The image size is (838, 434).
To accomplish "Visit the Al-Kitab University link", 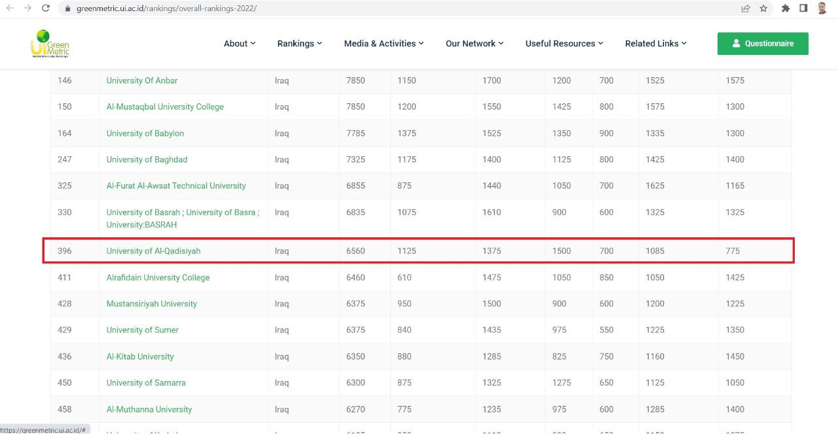I will (x=140, y=356).
